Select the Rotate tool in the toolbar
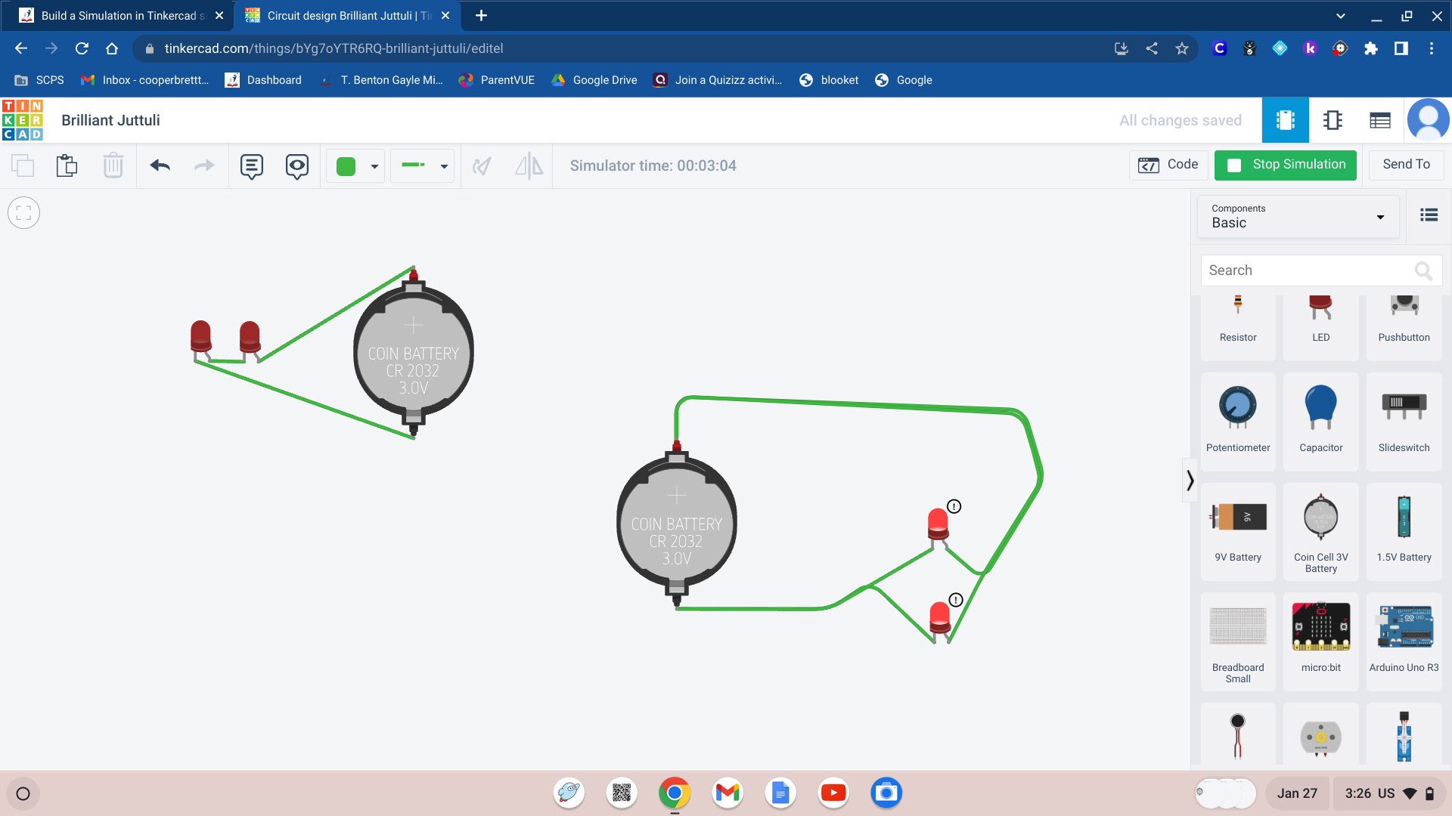 [x=482, y=165]
